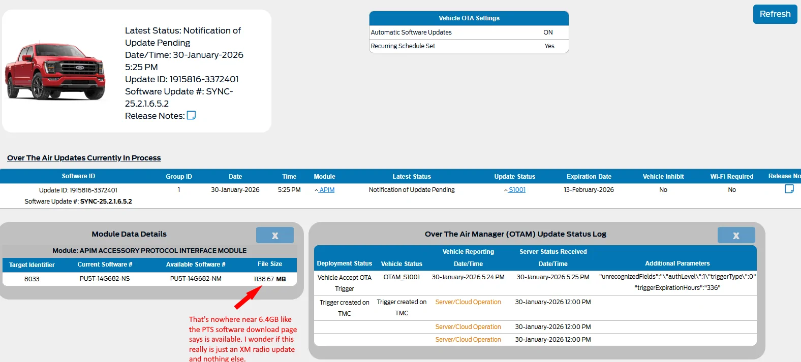The height and width of the screenshot is (362, 801).
Task: Click the 13-February-2026 expiration date cell
Action: (589, 190)
